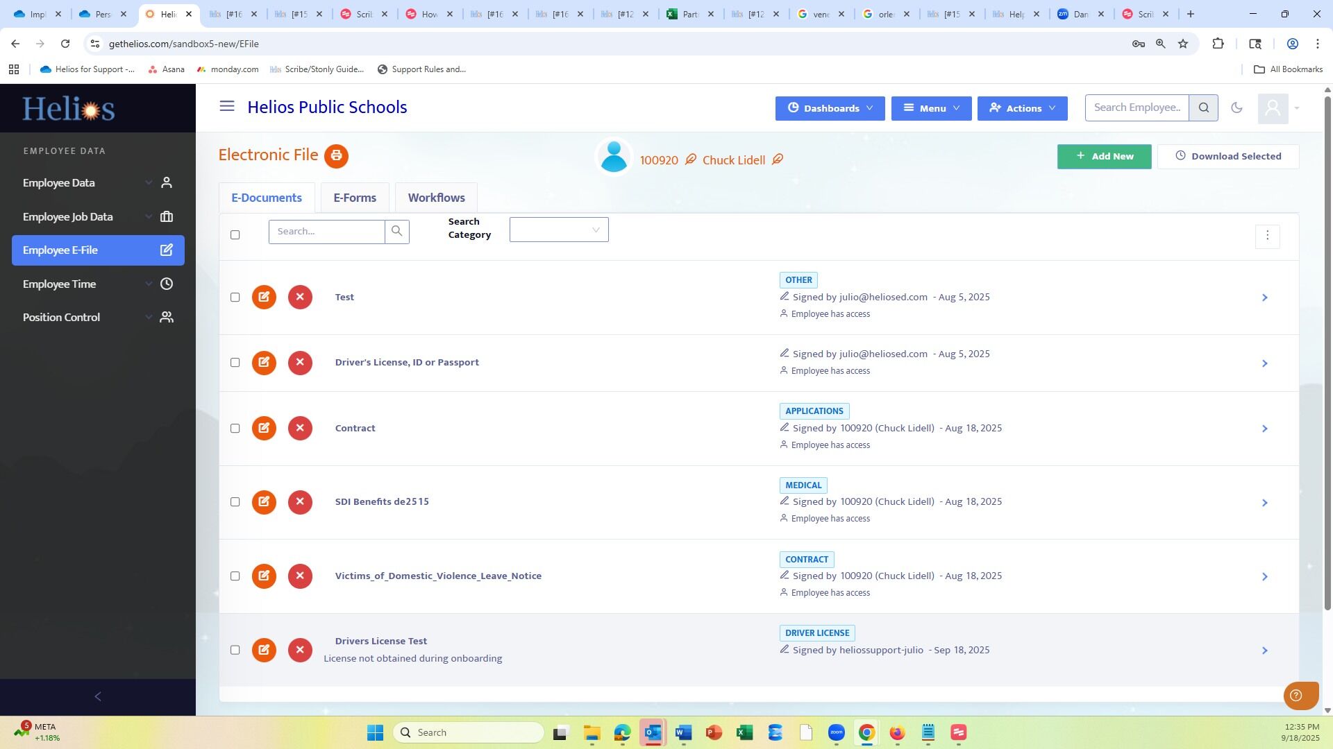This screenshot has width=1333, height=749.
Task: Open three-dot options menu in documents list
Action: [x=1267, y=236]
